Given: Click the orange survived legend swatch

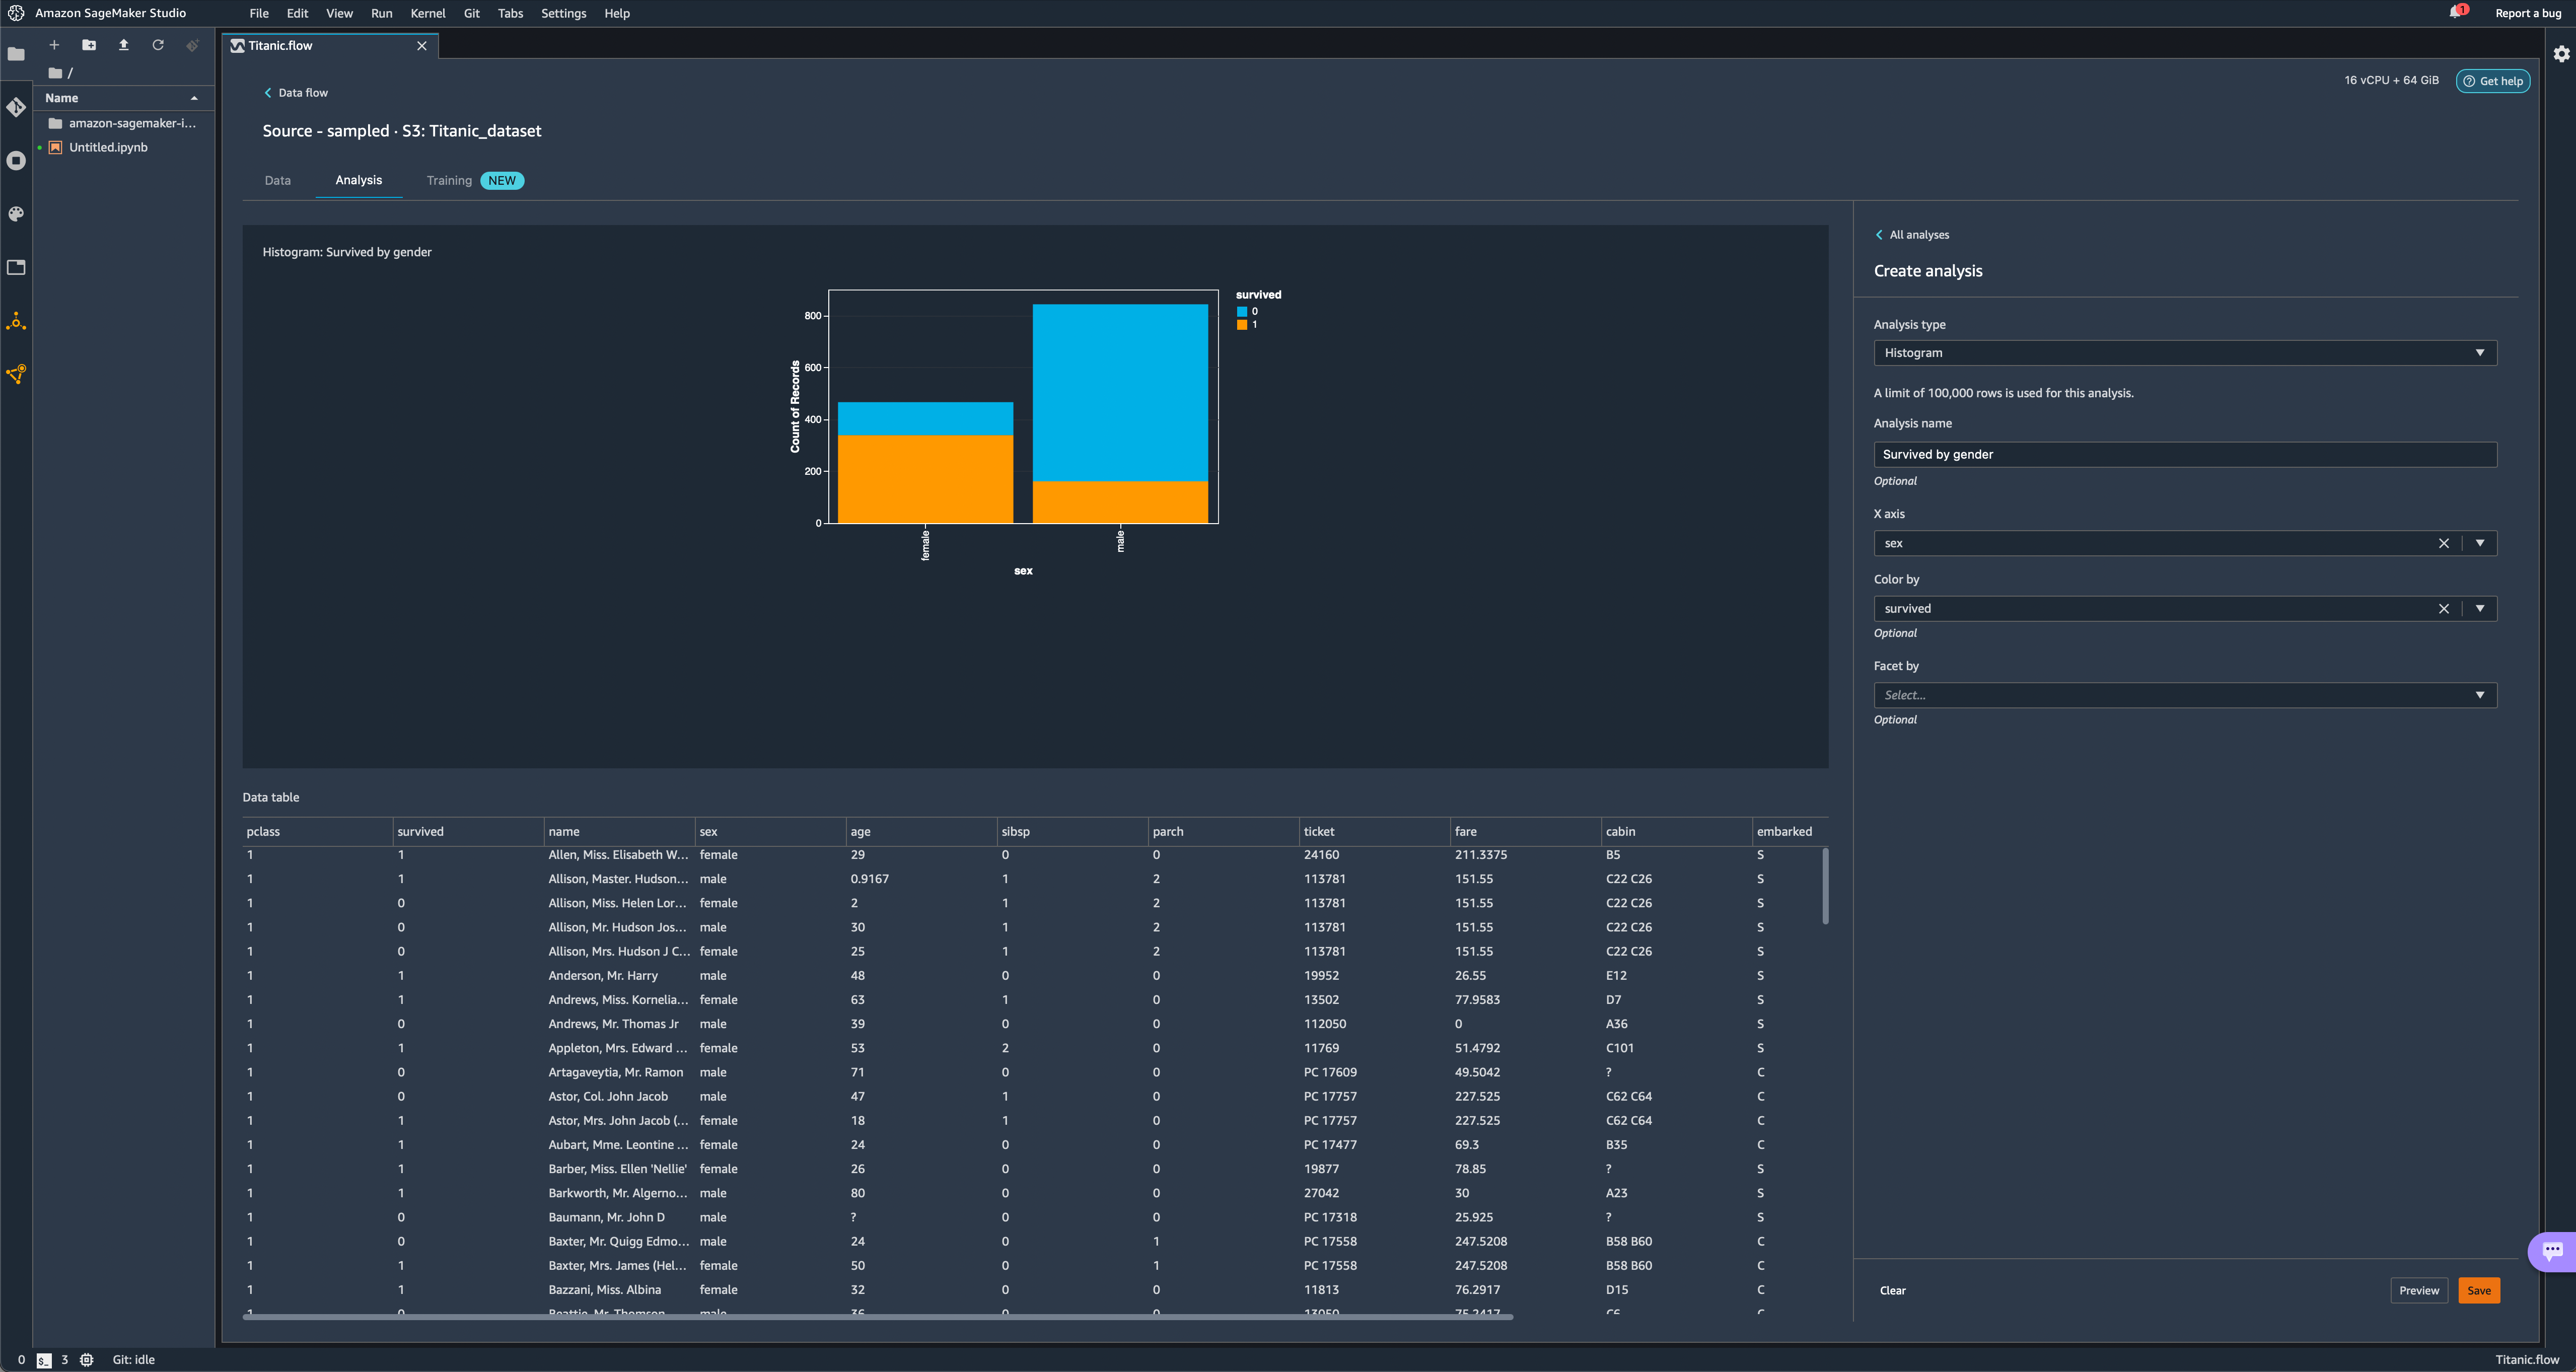Looking at the screenshot, I should (x=1242, y=325).
